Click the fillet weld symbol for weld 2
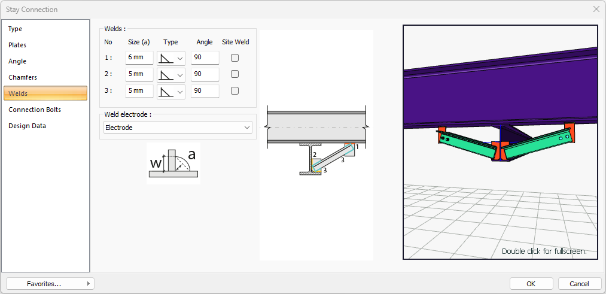This screenshot has width=606, height=294. [166, 74]
